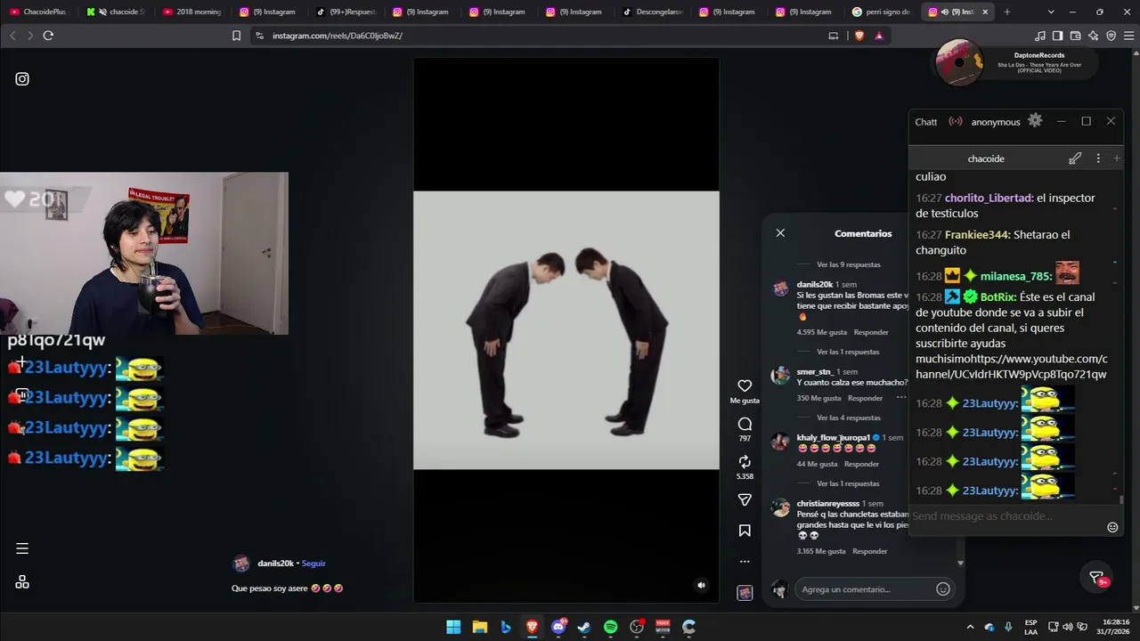Bookmark this page in the address bar
Image resolution: width=1140 pixels, height=641 pixels.
236,36
